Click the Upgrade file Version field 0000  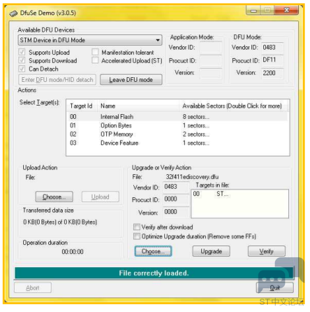click(x=175, y=212)
